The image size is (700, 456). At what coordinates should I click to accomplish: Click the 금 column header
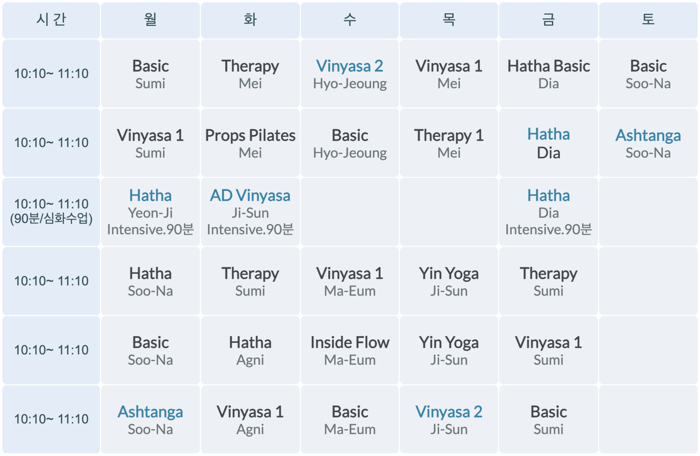(x=548, y=20)
